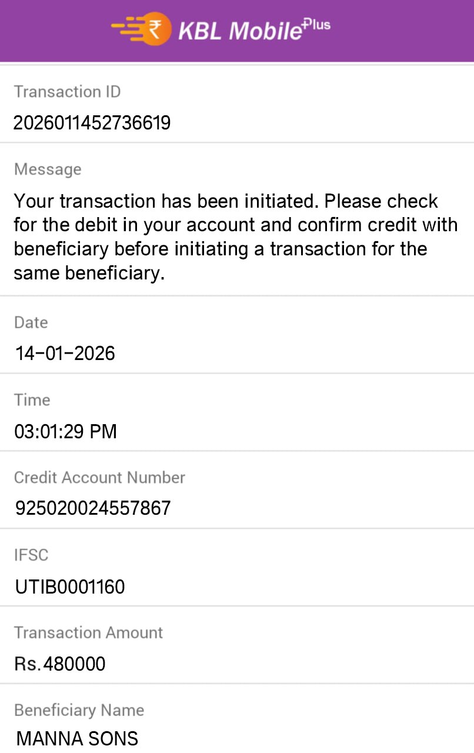
Task: Tap the orange speed lines beside rupee logo
Action: pyautogui.click(x=126, y=29)
